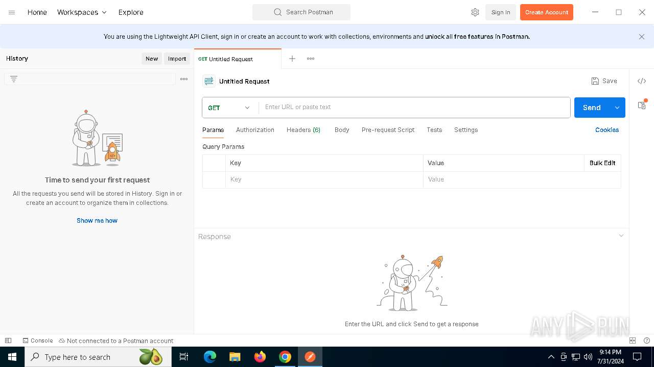The height and width of the screenshot is (367, 654).
Task: Click the Create Account button
Action: (547, 12)
